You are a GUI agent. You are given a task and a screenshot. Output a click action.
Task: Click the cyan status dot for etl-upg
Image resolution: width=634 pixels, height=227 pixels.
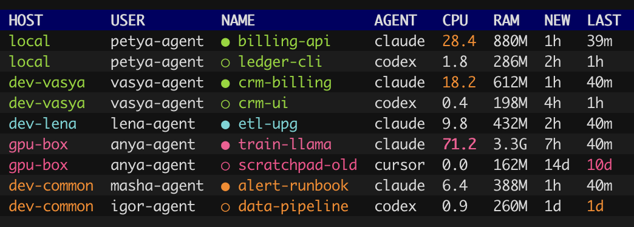click(226, 124)
